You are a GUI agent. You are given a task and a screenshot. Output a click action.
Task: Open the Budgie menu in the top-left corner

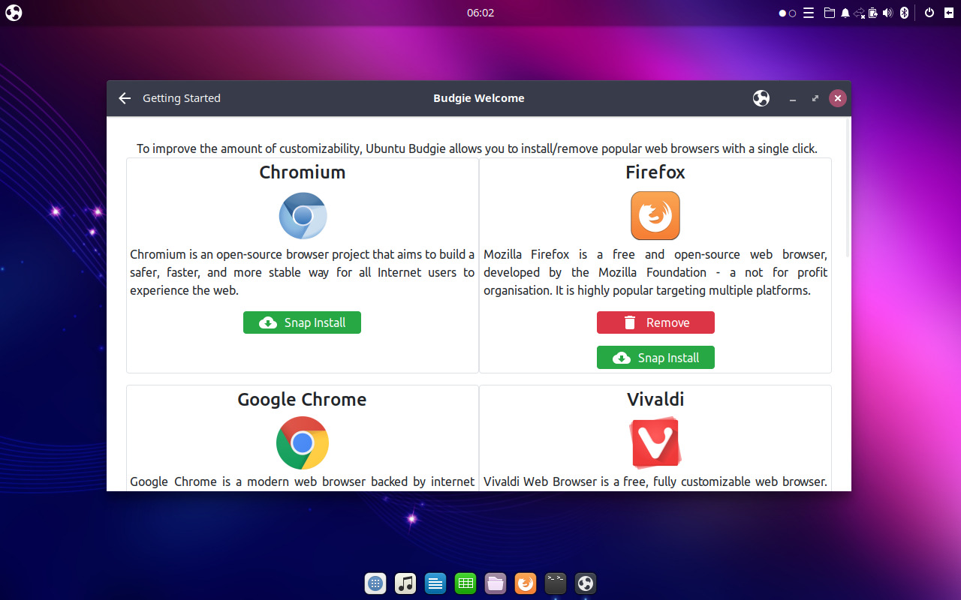[13, 12]
